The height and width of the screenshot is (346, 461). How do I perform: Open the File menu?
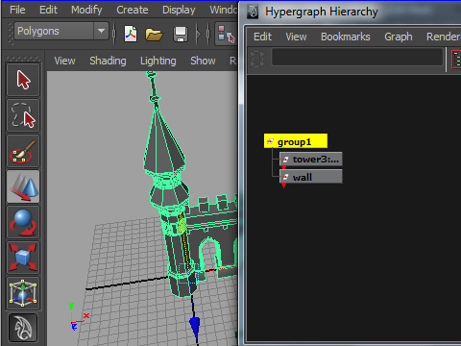point(17,10)
